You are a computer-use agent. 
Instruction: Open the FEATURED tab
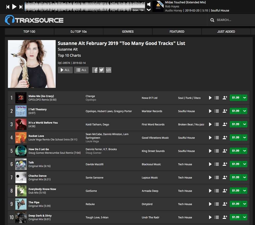[177, 32]
